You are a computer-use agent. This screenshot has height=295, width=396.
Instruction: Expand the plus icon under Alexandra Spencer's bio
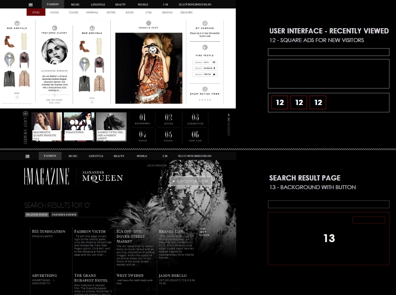click(x=55, y=95)
